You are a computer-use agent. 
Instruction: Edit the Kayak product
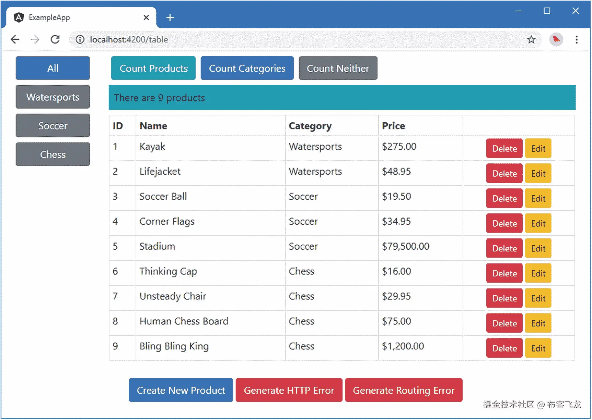pos(538,148)
